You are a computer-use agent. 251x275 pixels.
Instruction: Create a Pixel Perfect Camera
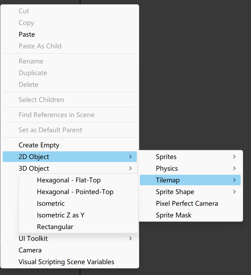(x=187, y=204)
